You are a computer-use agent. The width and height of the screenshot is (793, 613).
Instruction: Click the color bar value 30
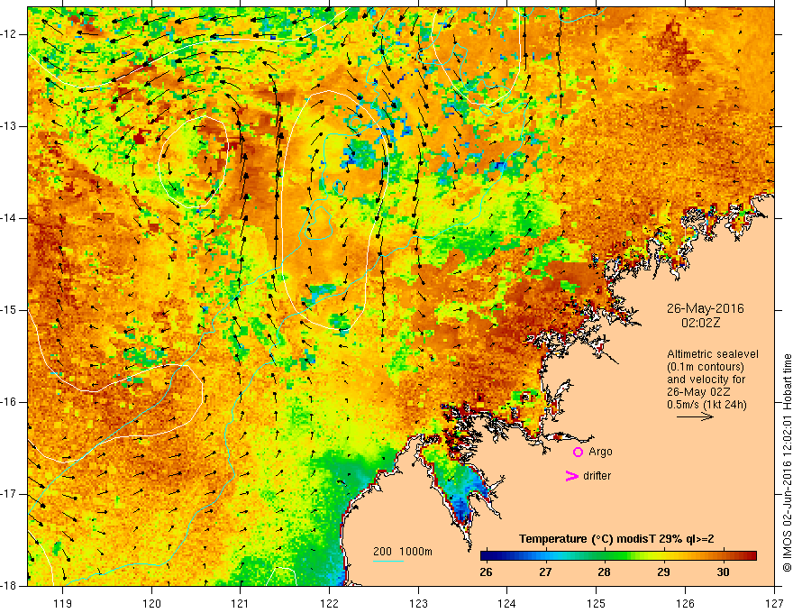(x=724, y=572)
